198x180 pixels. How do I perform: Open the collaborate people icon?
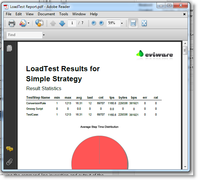[23, 23]
